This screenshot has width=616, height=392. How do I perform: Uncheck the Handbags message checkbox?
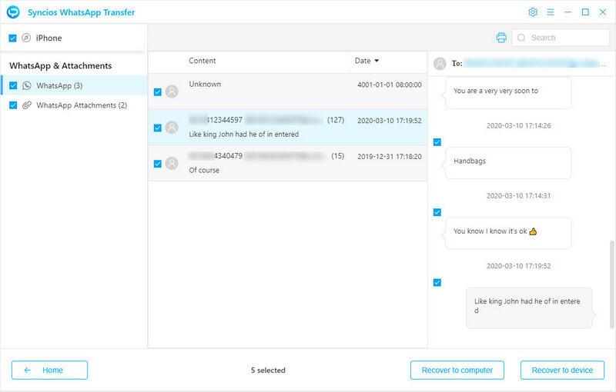[437, 142]
